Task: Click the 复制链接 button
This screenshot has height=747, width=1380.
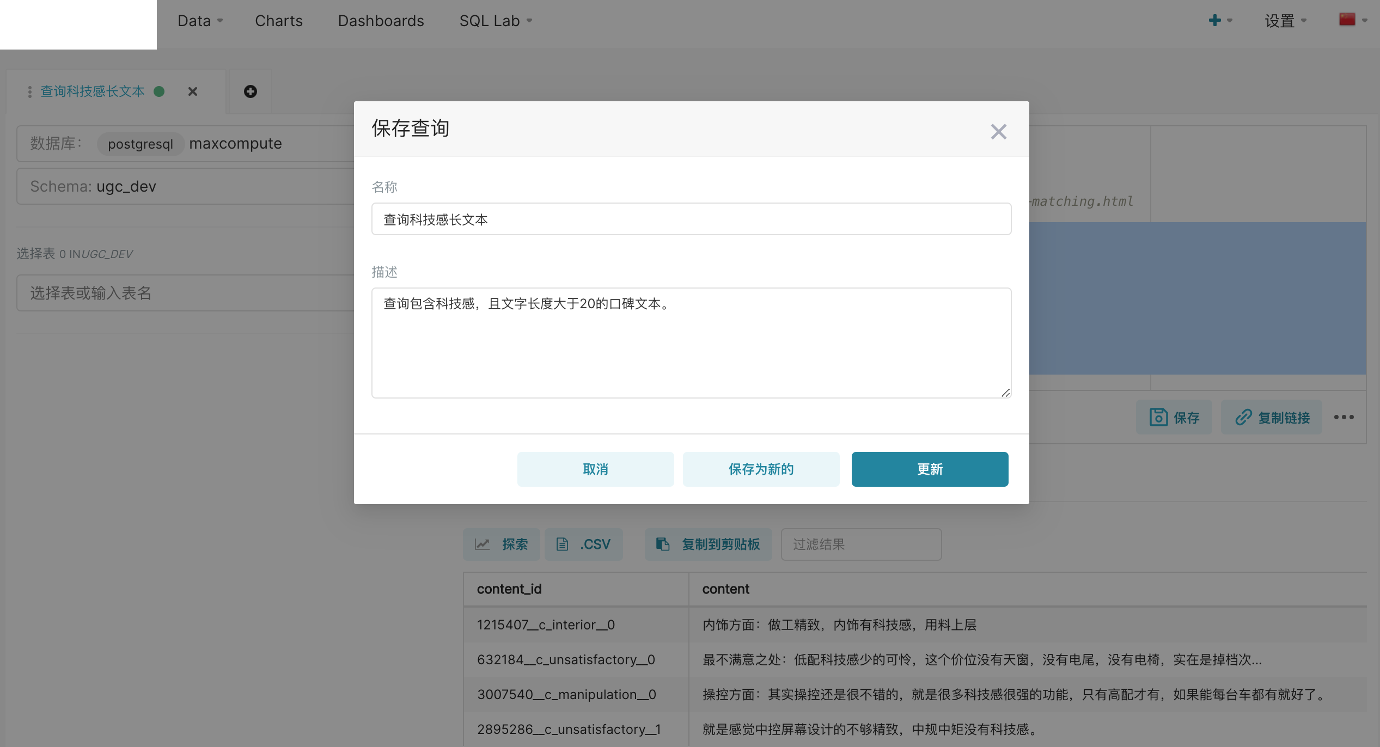Action: click(1272, 417)
